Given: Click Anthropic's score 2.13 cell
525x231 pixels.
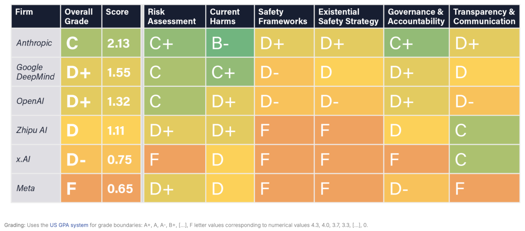Looking at the screenshot, I should [121, 43].
